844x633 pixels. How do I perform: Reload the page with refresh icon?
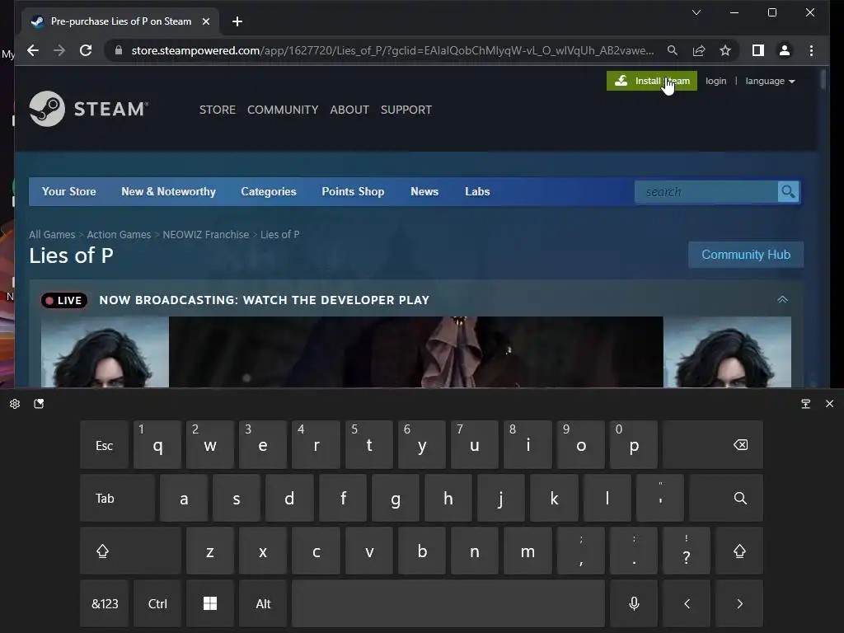[86, 50]
